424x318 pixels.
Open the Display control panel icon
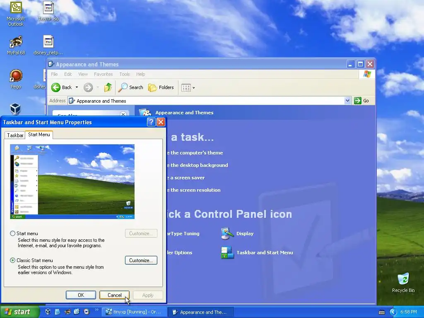tap(227, 234)
